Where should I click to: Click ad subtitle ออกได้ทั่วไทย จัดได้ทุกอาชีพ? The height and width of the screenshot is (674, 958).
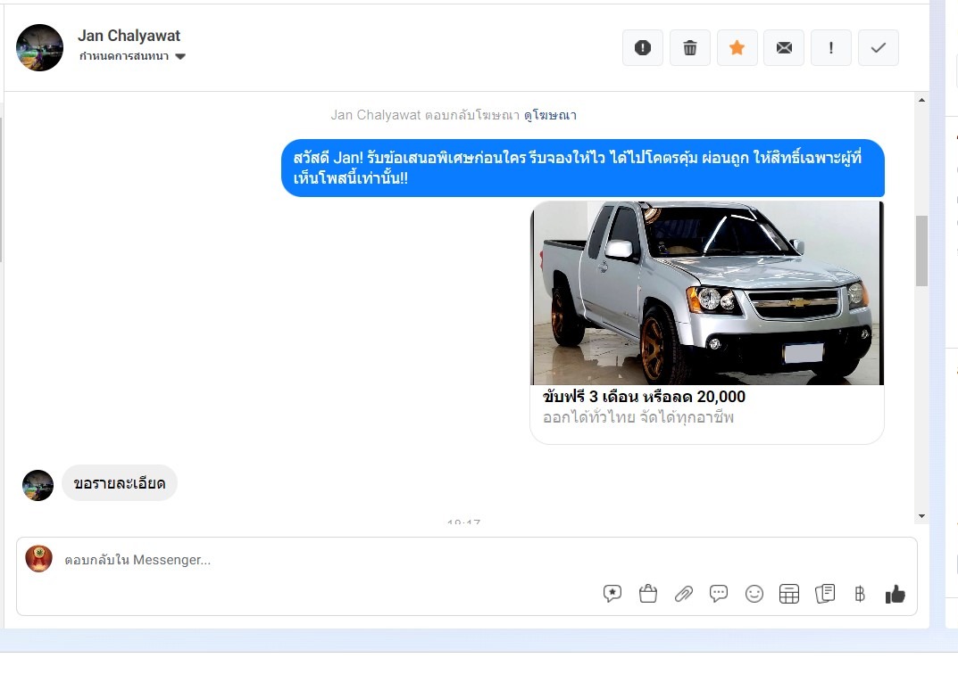pos(637,418)
